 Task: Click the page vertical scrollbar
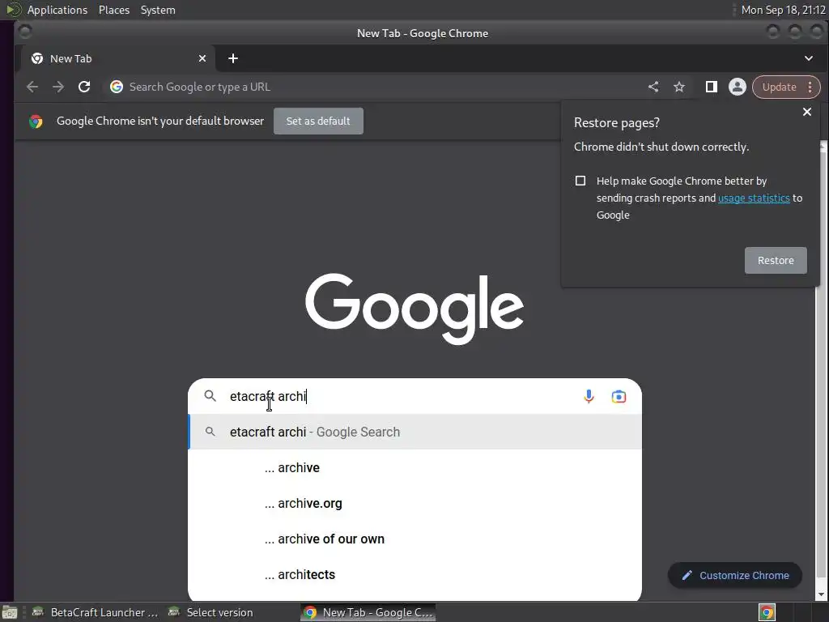(x=823, y=370)
